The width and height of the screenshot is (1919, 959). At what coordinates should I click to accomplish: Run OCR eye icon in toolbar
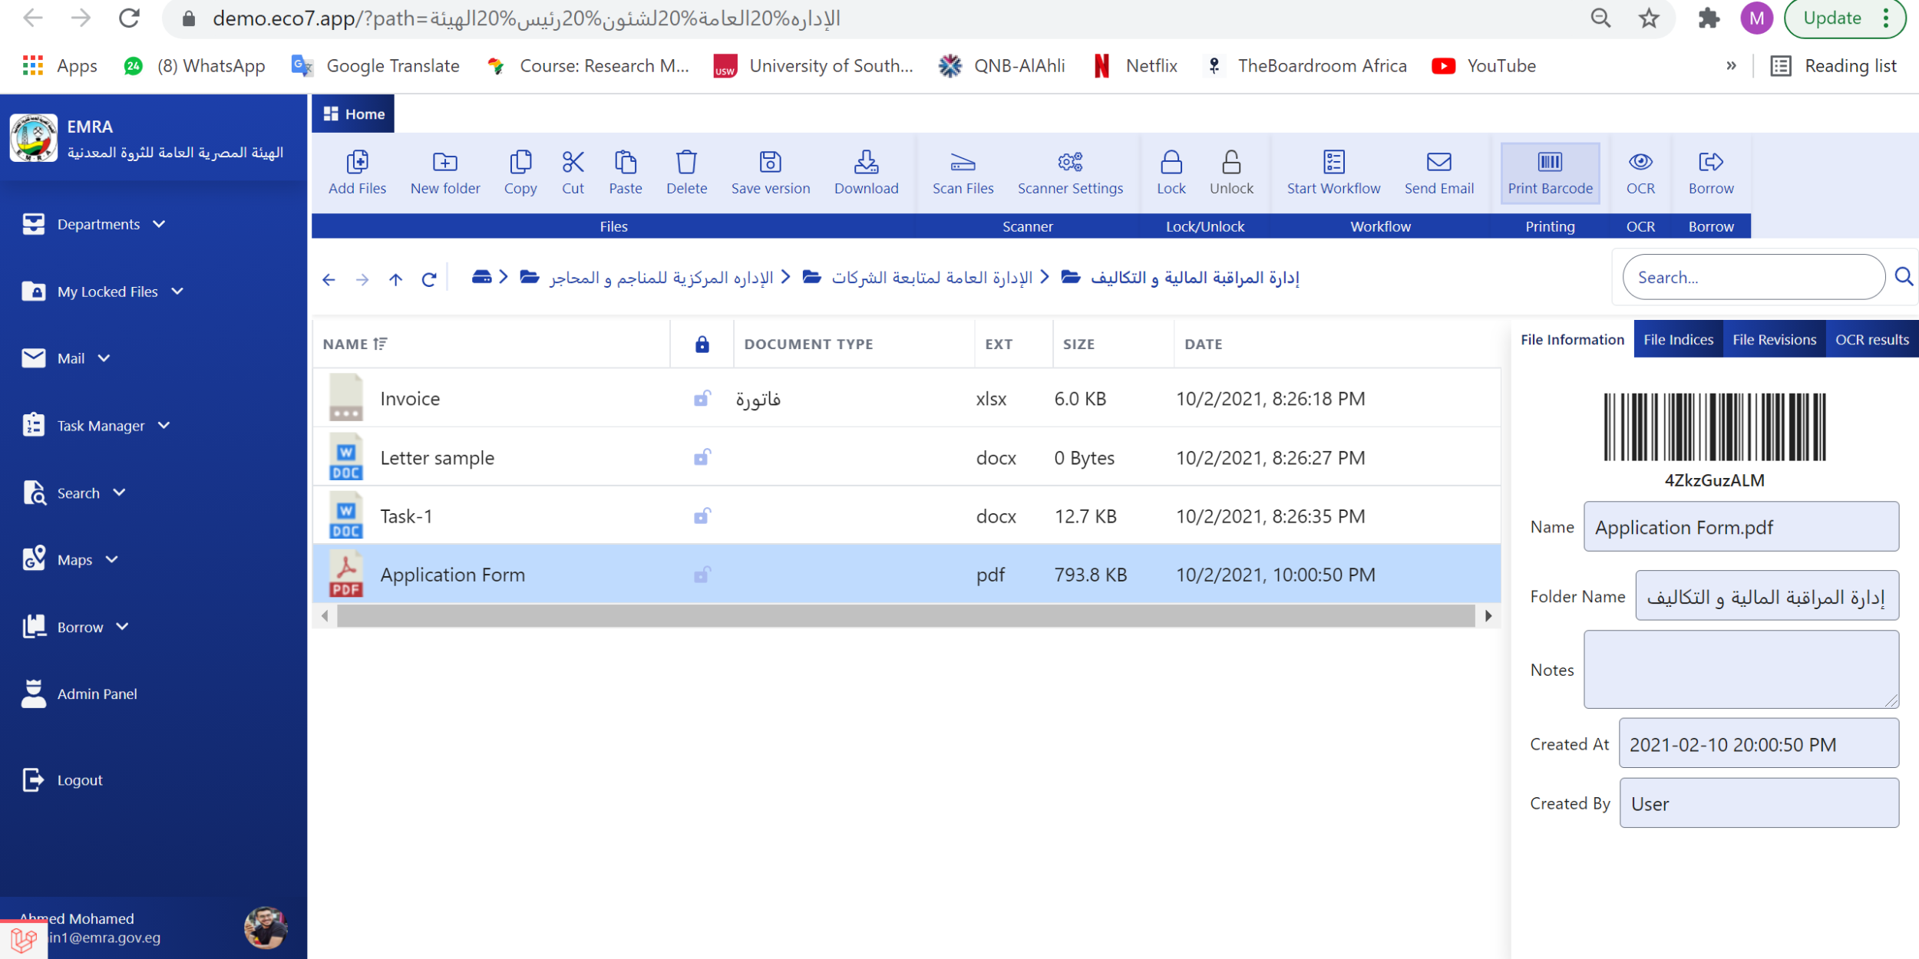tap(1640, 162)
